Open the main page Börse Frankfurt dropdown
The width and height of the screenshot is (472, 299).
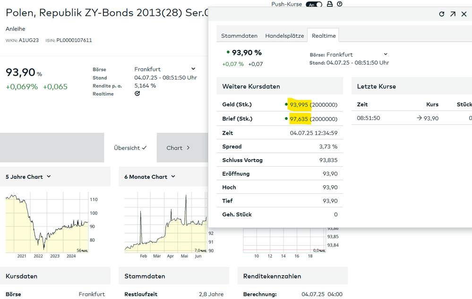(x=193, y=69)
